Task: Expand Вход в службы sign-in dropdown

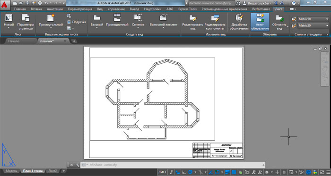Action: 270,4
